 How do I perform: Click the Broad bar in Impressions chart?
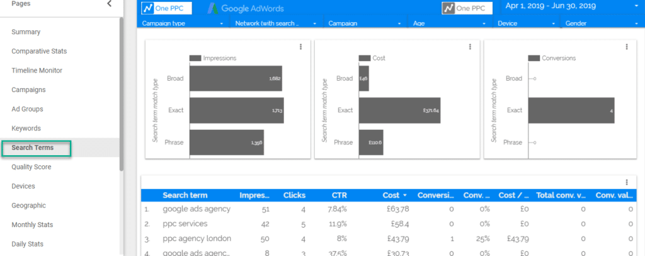pos(236,78)
